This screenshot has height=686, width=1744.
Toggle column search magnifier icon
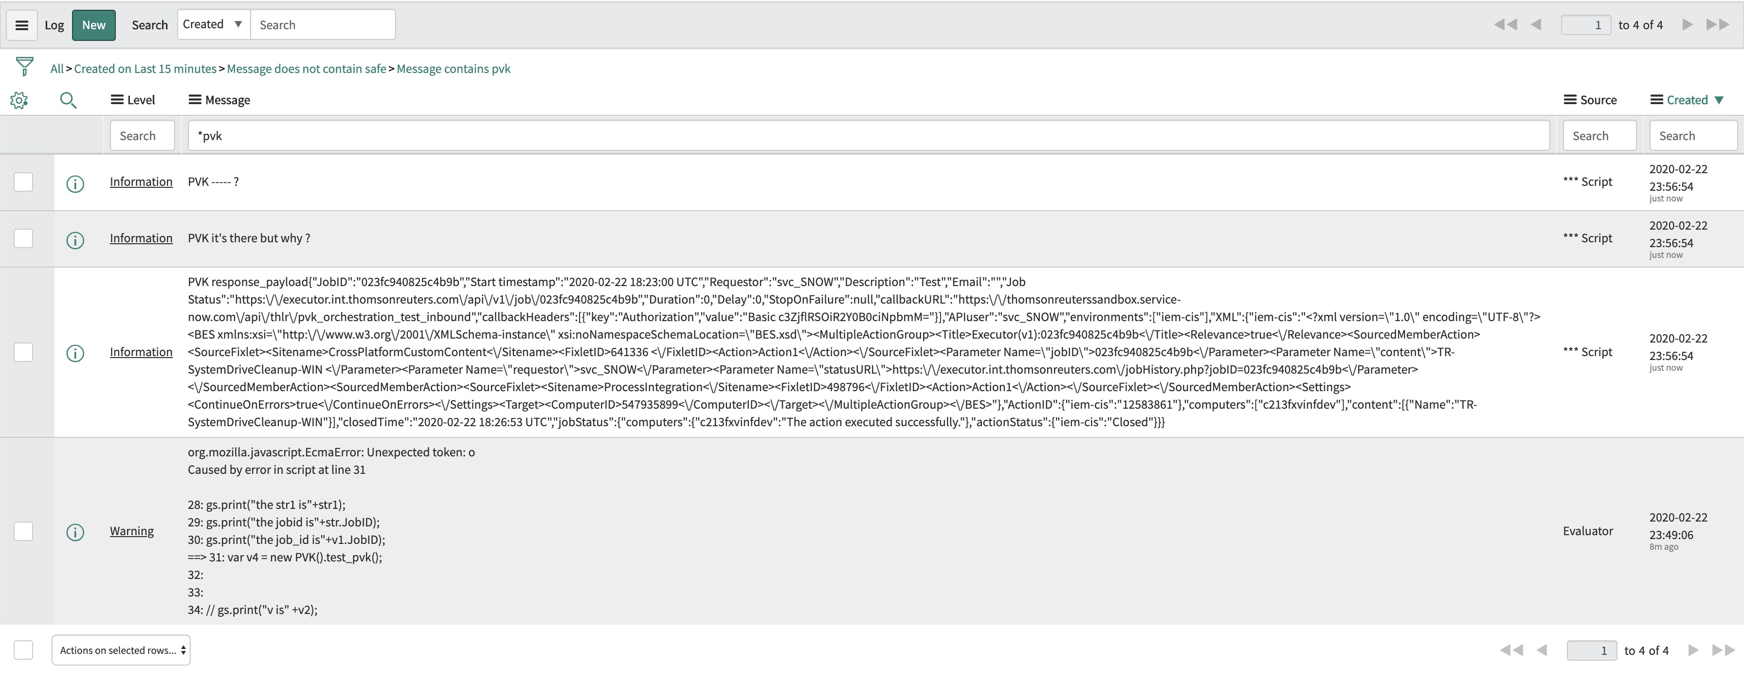(x=68, y=100)
